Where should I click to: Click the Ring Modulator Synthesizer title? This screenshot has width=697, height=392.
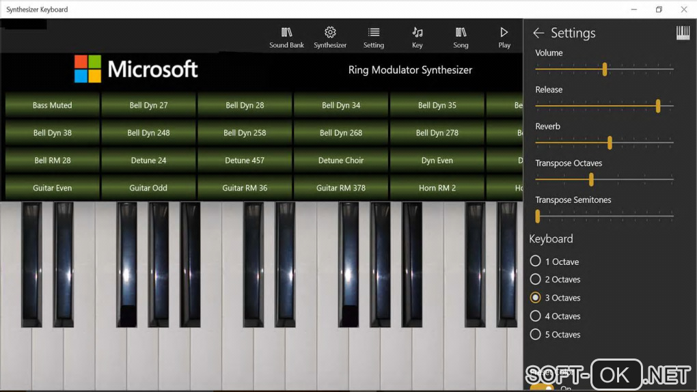410,70
